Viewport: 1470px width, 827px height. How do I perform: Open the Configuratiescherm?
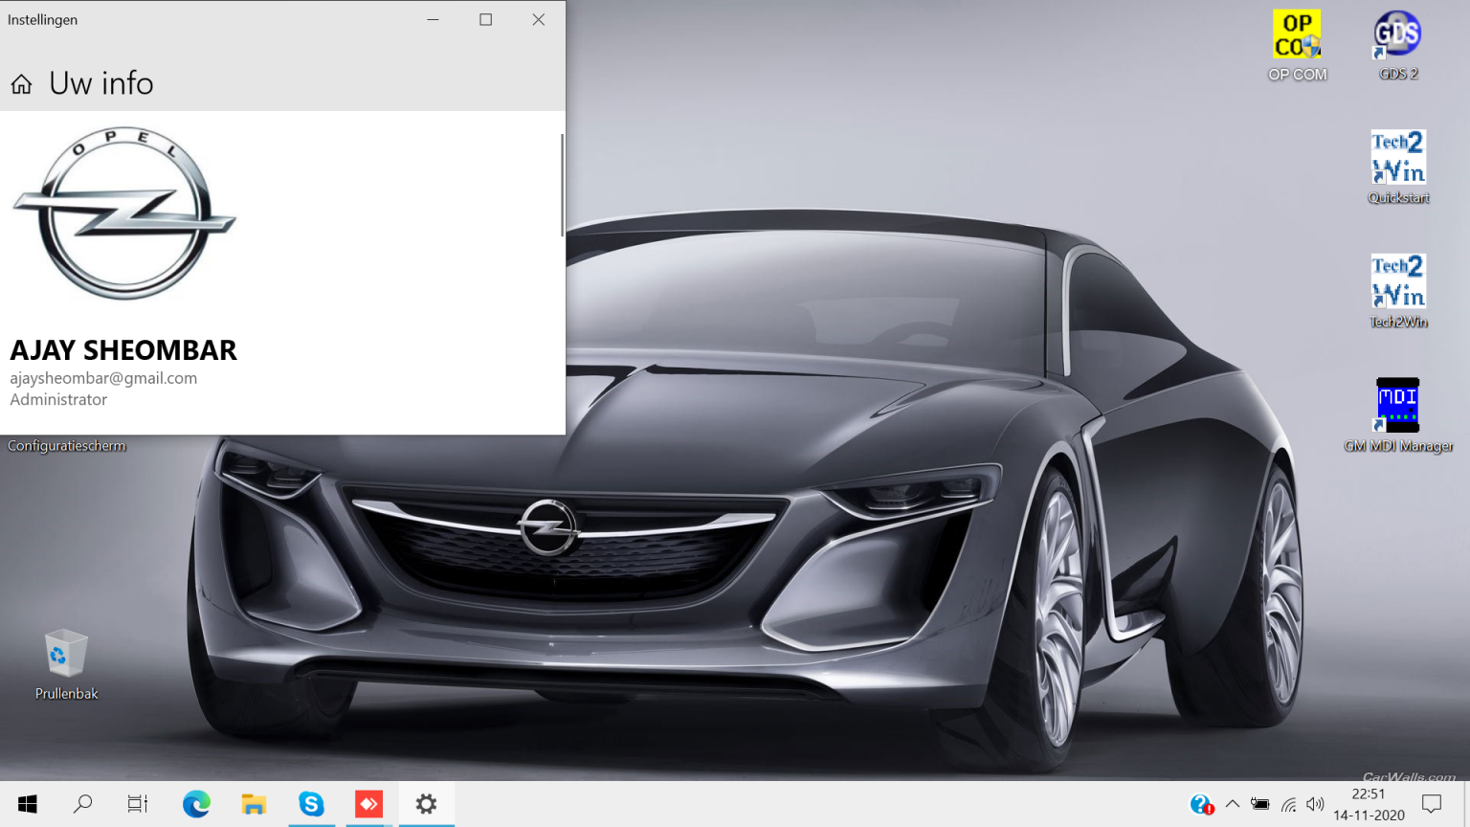pyautogui.click(x=66, y=445)
